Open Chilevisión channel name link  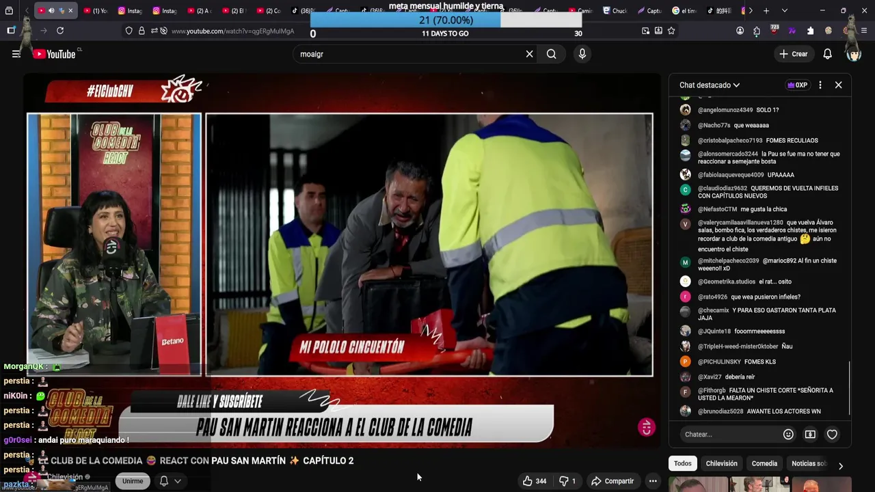(65, 477)
